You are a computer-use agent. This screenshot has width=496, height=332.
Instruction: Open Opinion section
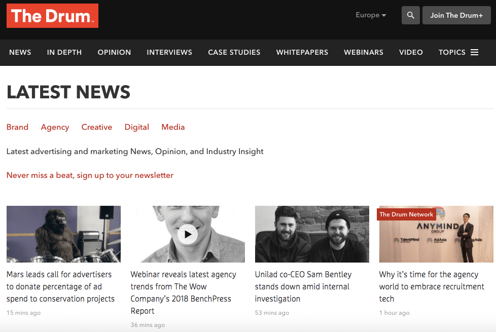point(114,53)
